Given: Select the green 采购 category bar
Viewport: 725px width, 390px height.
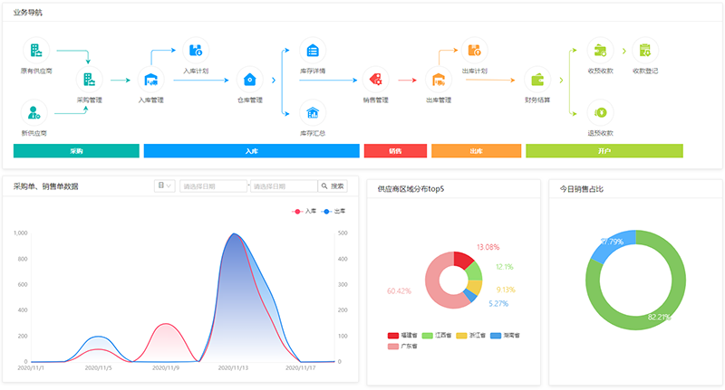Looking at the screenshot, I should pos(76,151).
